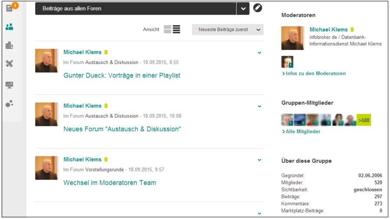Click the pencil icon to write a post
The height and width of the screenshot is (219, 390).
click(x=258, y=8)
